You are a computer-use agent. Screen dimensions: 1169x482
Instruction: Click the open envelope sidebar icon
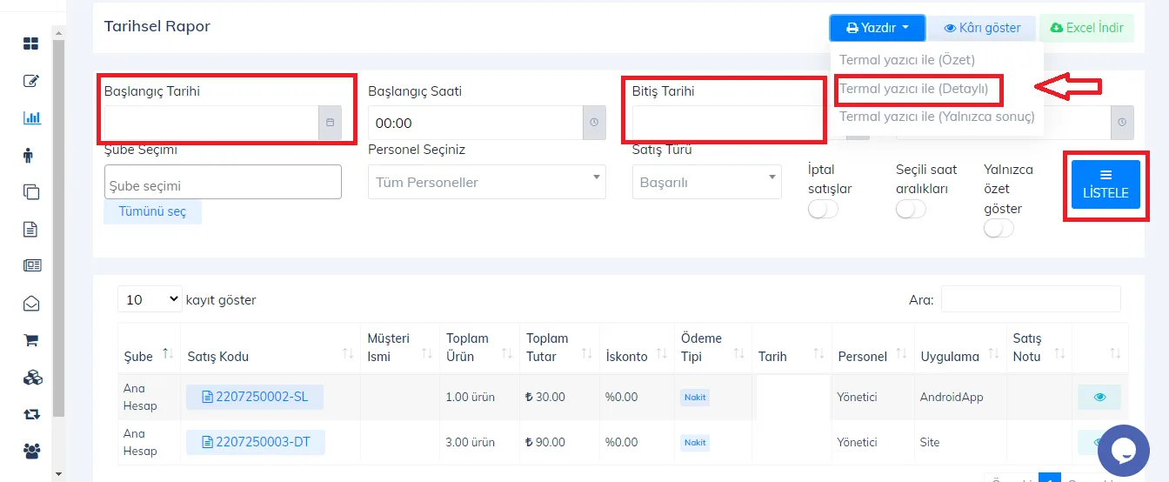pos(31,304)
